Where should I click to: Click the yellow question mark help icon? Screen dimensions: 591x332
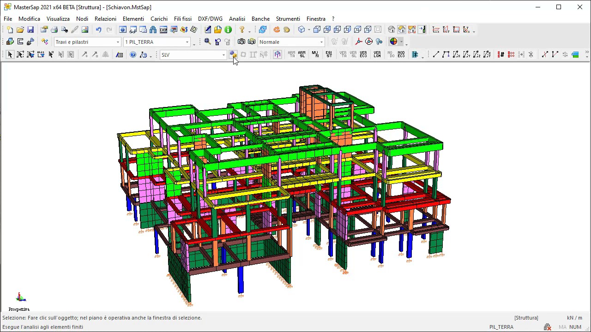[x=241, y=30]
